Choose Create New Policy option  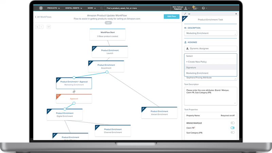click(x=210, y=62)
